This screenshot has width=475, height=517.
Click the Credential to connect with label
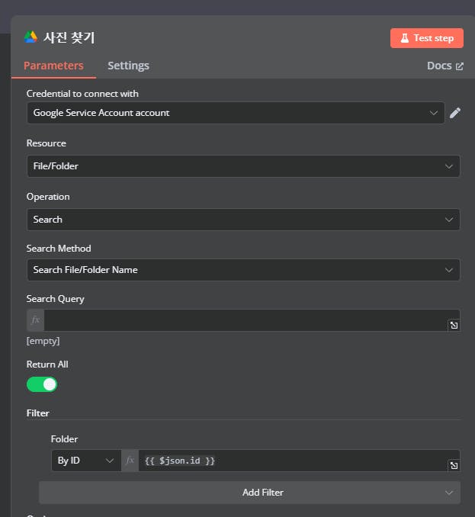tap(82, 94)
